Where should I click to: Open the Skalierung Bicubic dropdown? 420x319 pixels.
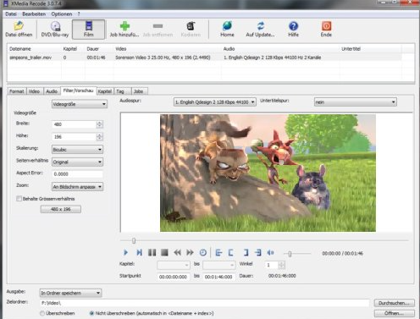coord(77,150)
